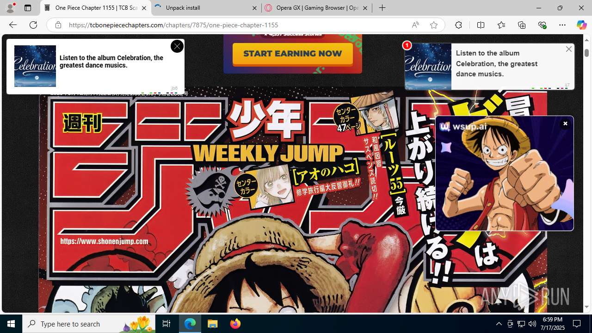Open Firefox taskbar icon
The width and height of the screenshot is (592, 333).
235,324
